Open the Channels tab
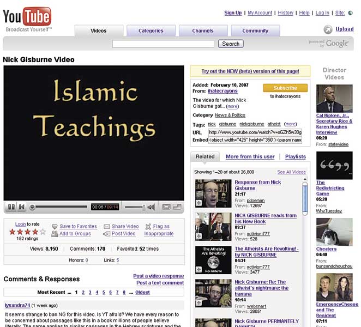 click(x=203, y=31)
